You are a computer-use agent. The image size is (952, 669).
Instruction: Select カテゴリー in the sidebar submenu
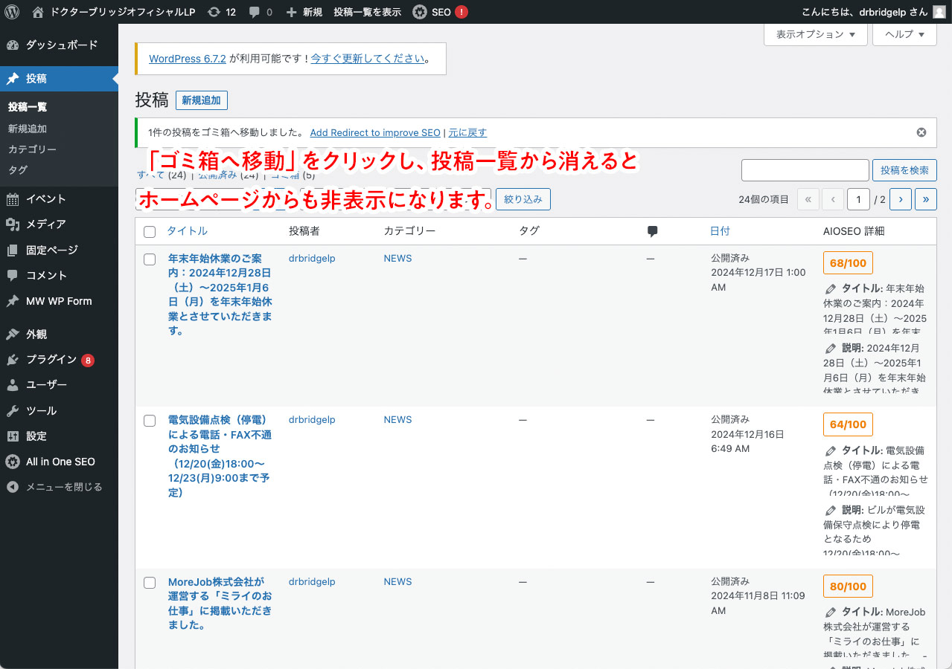pyautogui.click(x=32, y=149)
